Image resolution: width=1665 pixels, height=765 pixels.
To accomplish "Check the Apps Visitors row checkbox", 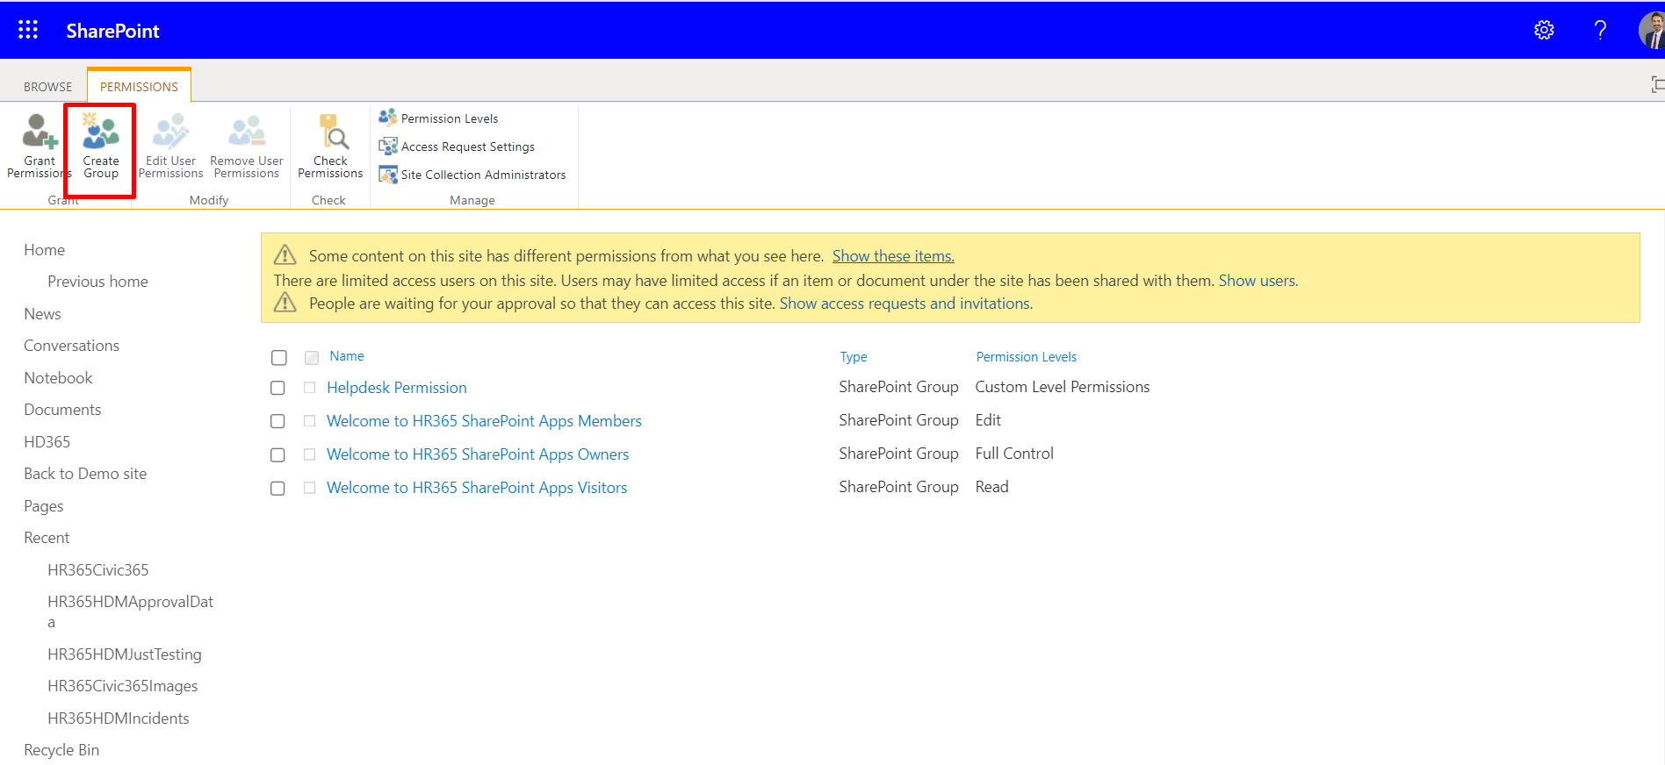I will click(277, 488).
